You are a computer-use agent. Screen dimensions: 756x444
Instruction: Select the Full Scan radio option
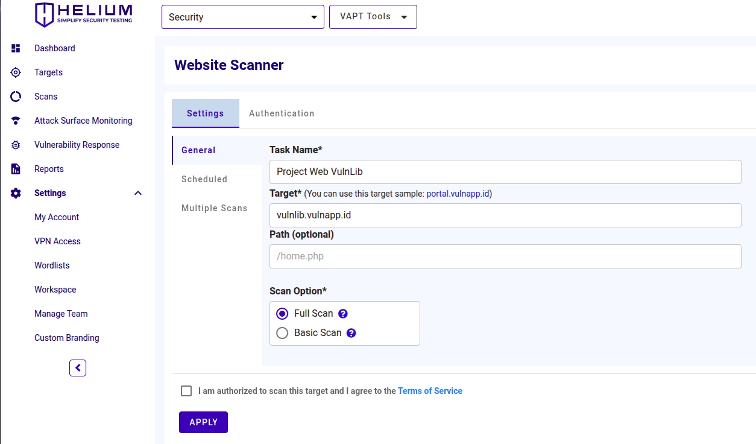click(282, 314)
